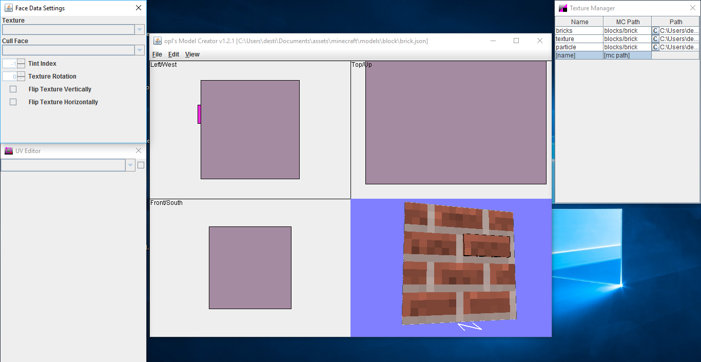Click the Texture Rotation value field
The width and height of the screenshot is (701, 362).
pyautogui.click(x=9, y=75)
